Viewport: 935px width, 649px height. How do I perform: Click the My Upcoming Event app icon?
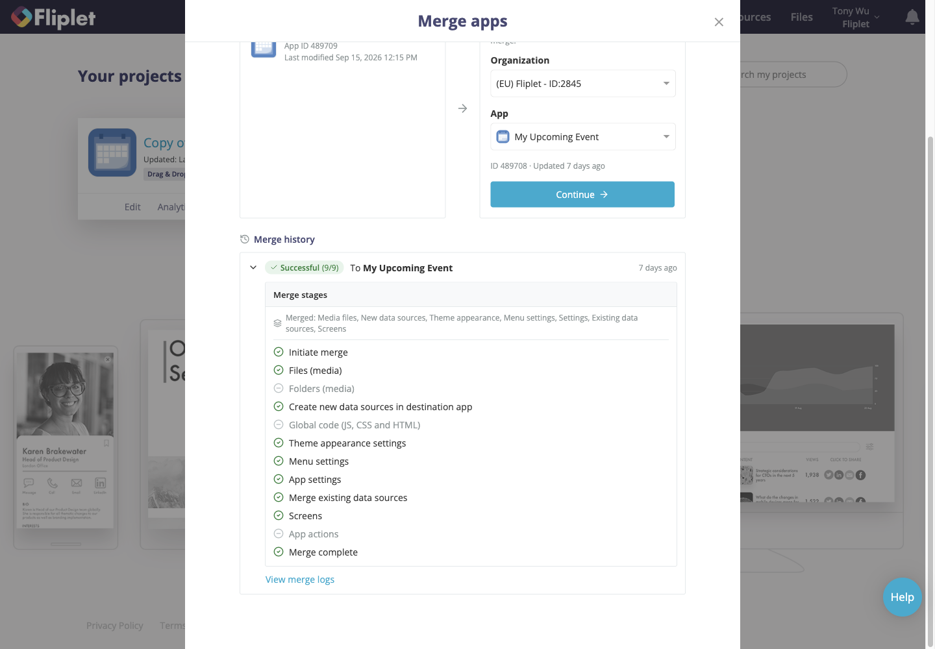[x=503, y=137]
